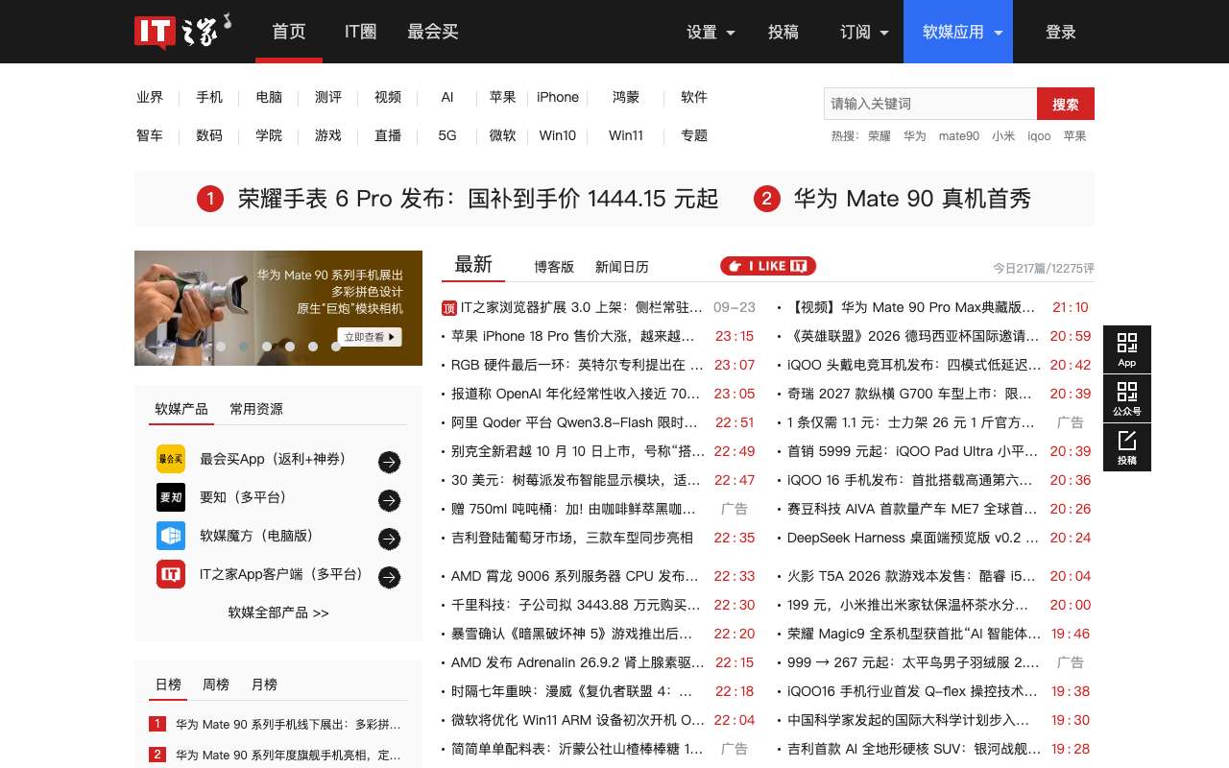
Task: Select the last carousel dot on banner
Action: (x=336, y=347)
